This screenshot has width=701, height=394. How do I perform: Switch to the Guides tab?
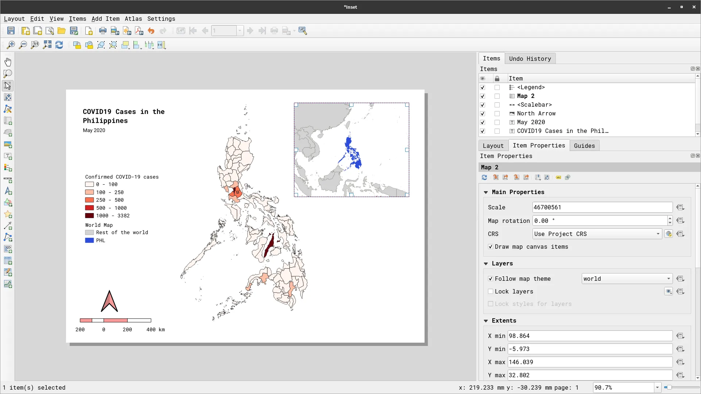(584, 146)
